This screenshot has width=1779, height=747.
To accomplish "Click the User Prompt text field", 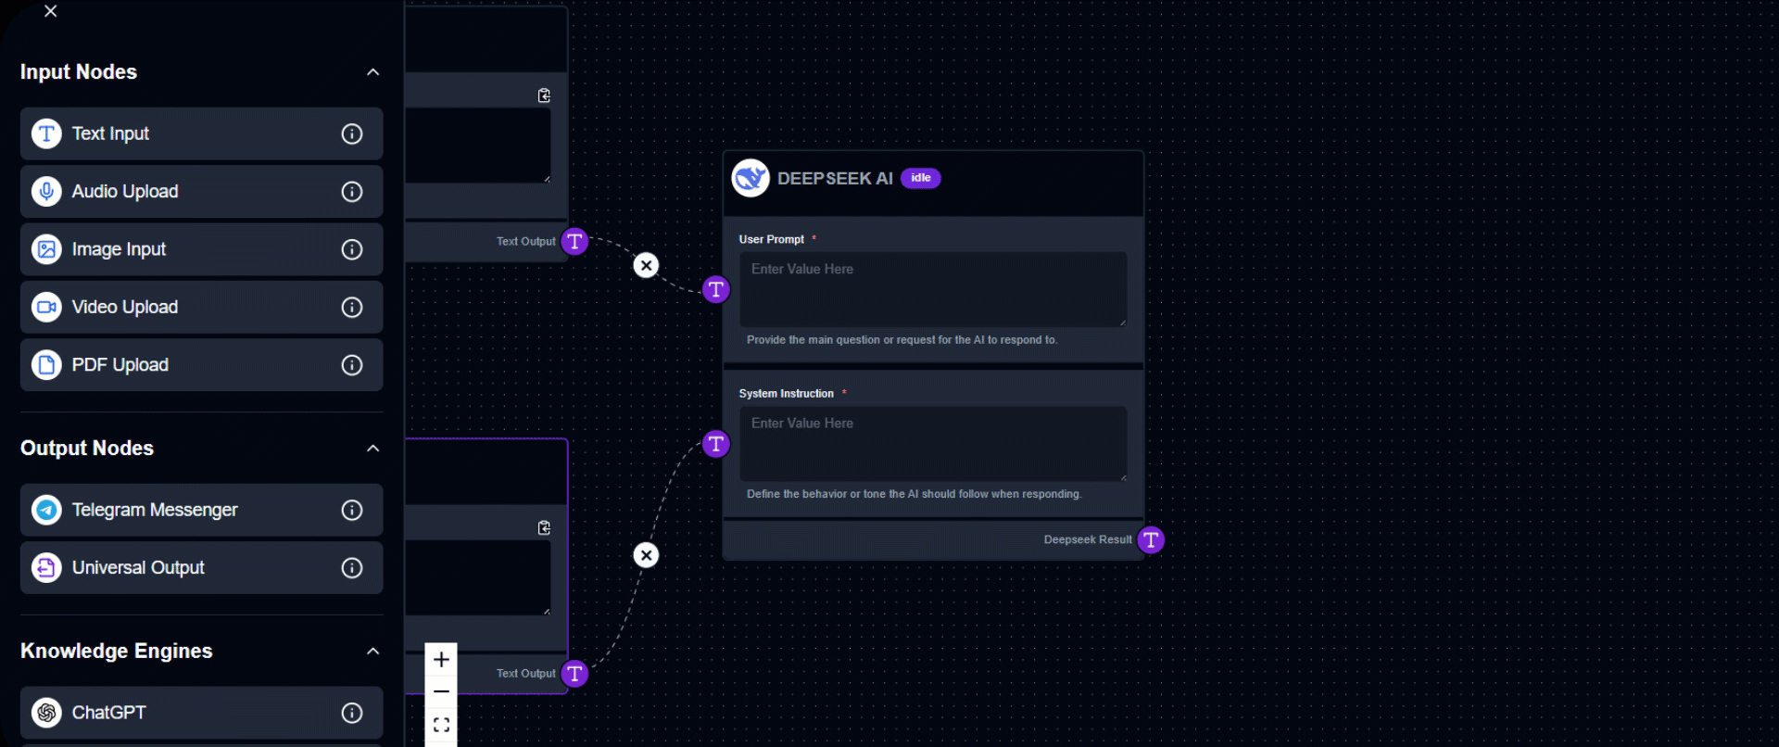I will [x=932, y=288].
